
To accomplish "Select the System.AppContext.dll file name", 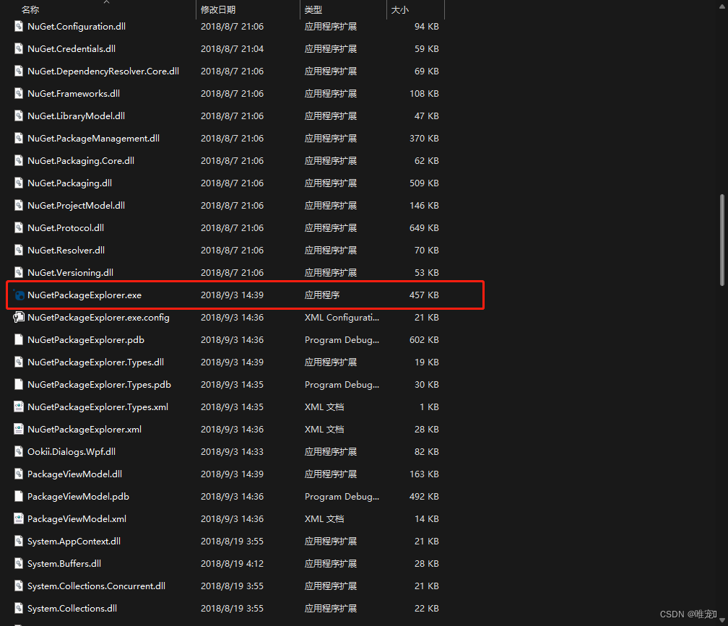I will tap(74, 541).
